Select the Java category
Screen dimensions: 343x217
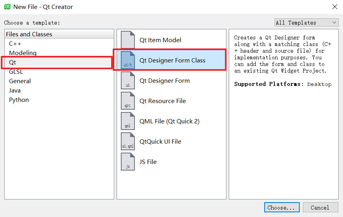click(59, 91)
